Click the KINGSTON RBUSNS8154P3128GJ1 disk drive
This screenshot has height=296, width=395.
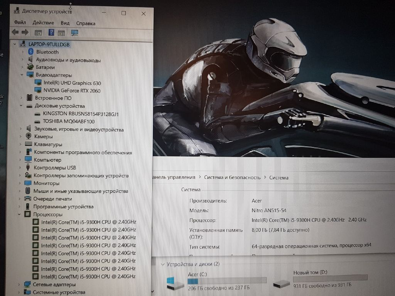point(81,114)
